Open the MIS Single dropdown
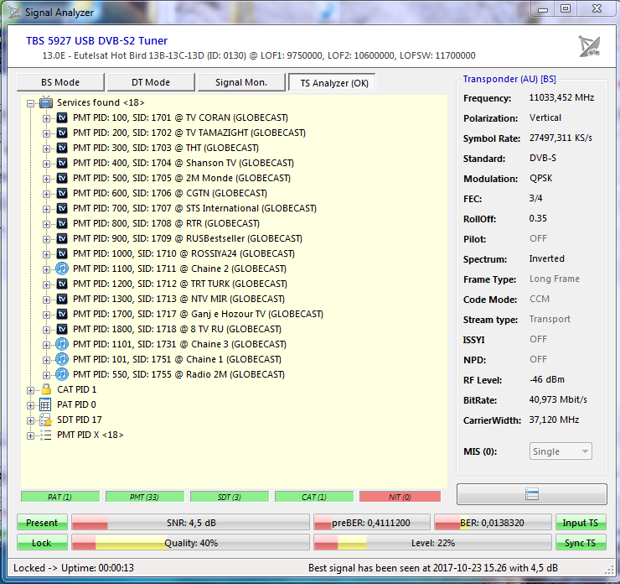Viewport: 620px width, 584px height. point(561,451)
